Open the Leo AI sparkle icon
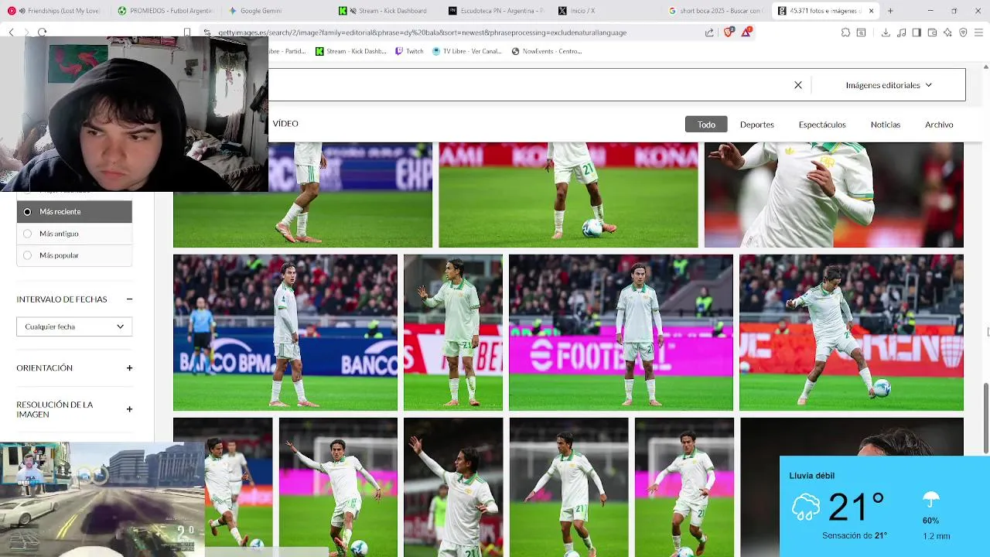The width and height of the screenshot is (990, 557). coord(947,32)
